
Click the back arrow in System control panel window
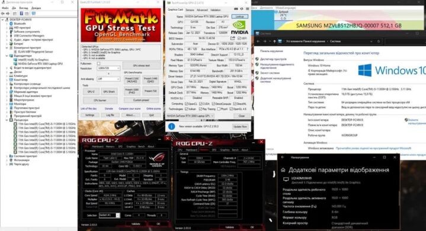[x=258, y=41]
